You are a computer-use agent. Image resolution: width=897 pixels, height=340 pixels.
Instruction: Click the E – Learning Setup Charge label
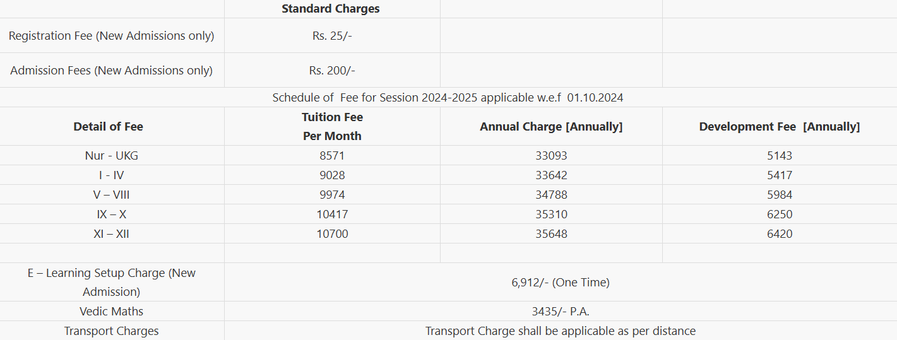pyautogui.click(x=112, y=282)
